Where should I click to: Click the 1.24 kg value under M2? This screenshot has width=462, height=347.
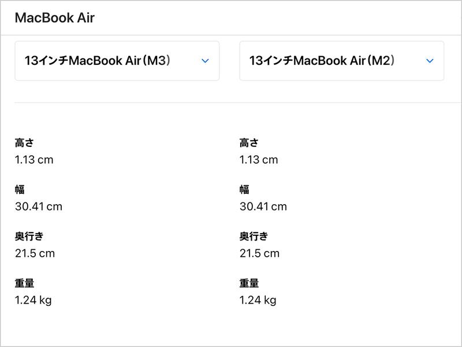click(x=258, y=300)
